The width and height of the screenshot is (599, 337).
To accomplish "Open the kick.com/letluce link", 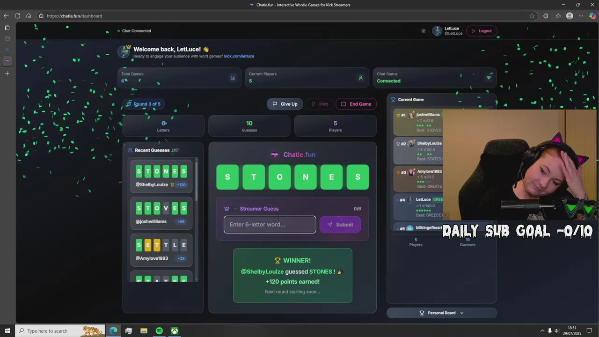I will [239, 56].
